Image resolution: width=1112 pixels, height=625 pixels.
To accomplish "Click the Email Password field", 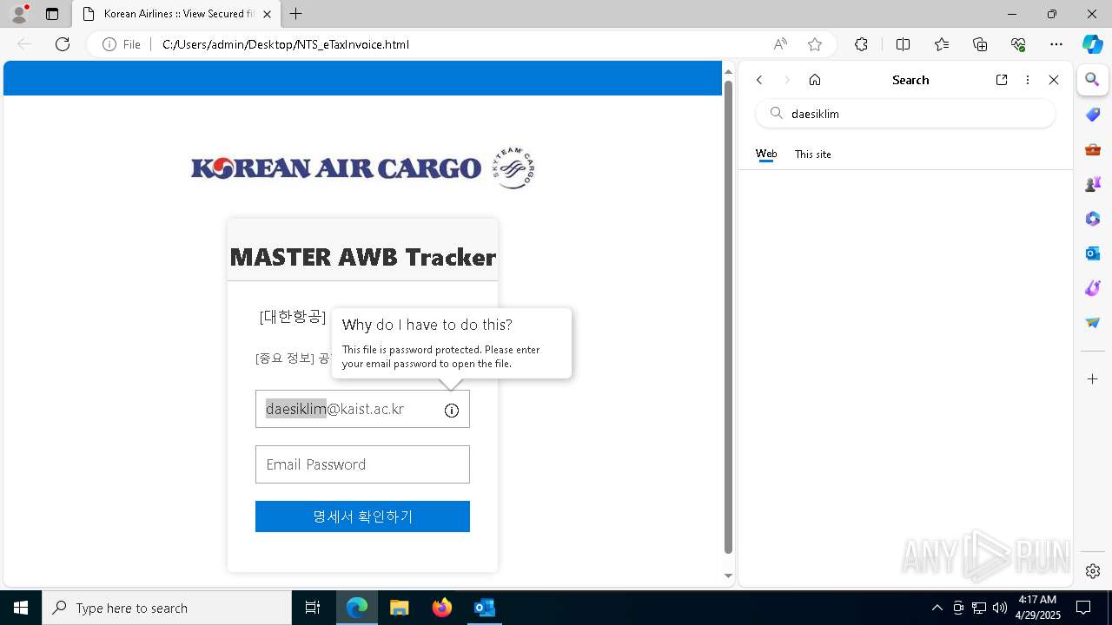I will tap(362, 464).
